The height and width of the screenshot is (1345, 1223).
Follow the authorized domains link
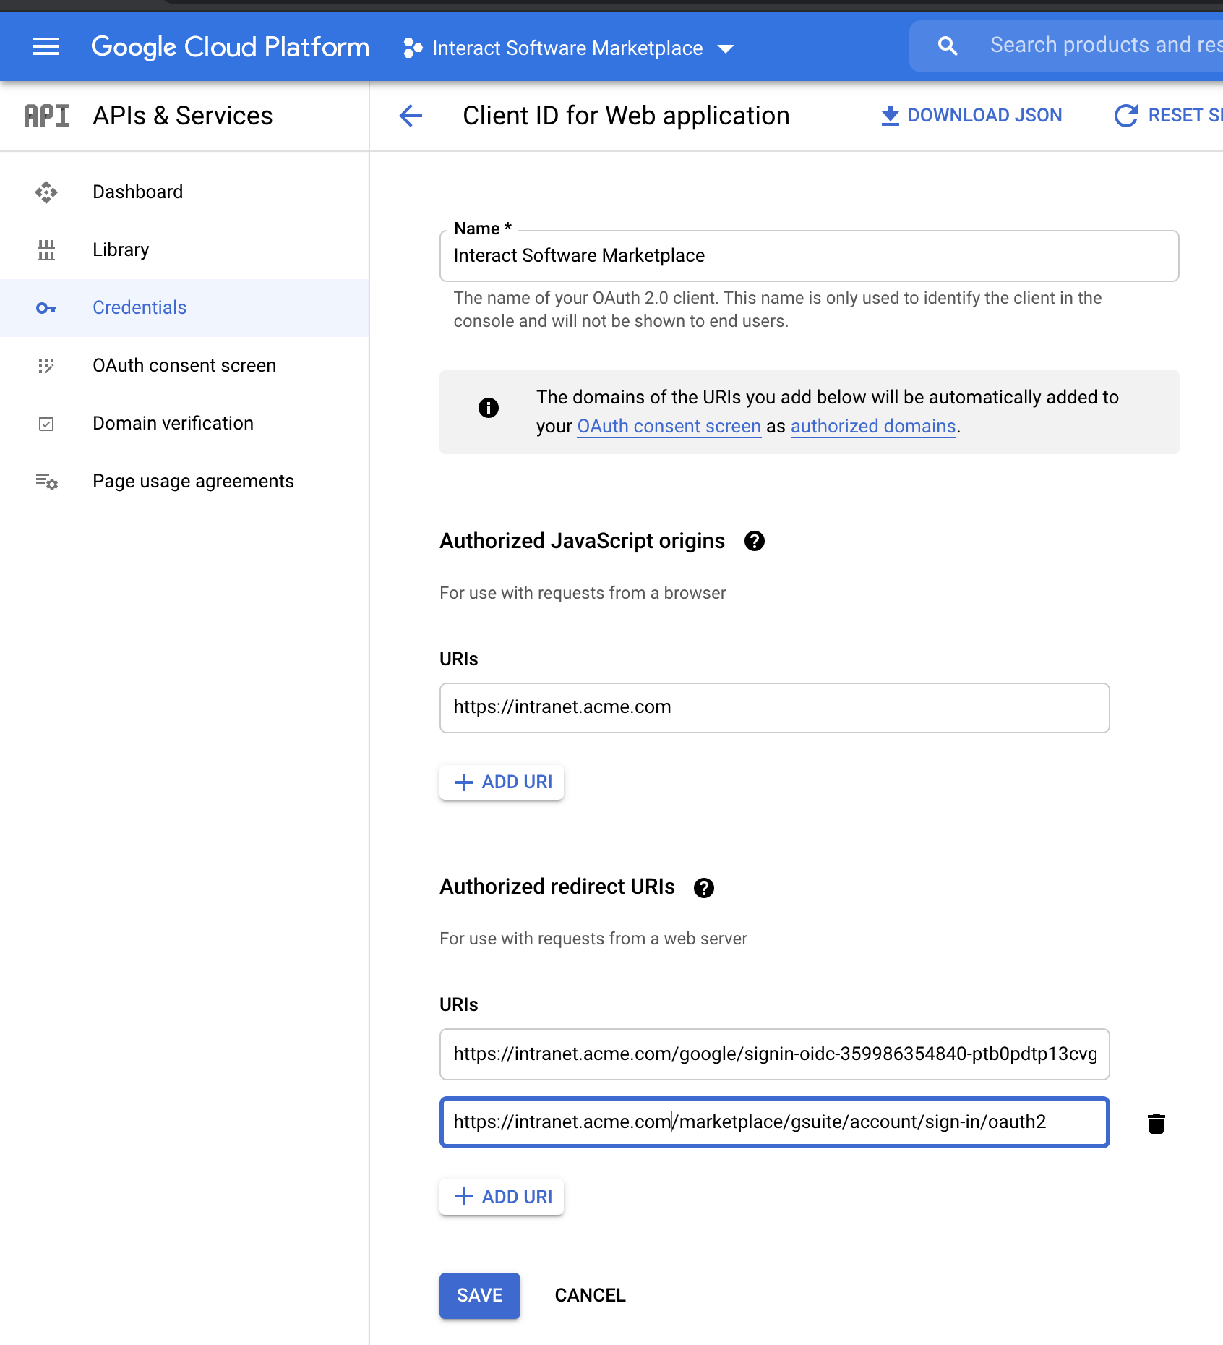(x=873, y=427)
